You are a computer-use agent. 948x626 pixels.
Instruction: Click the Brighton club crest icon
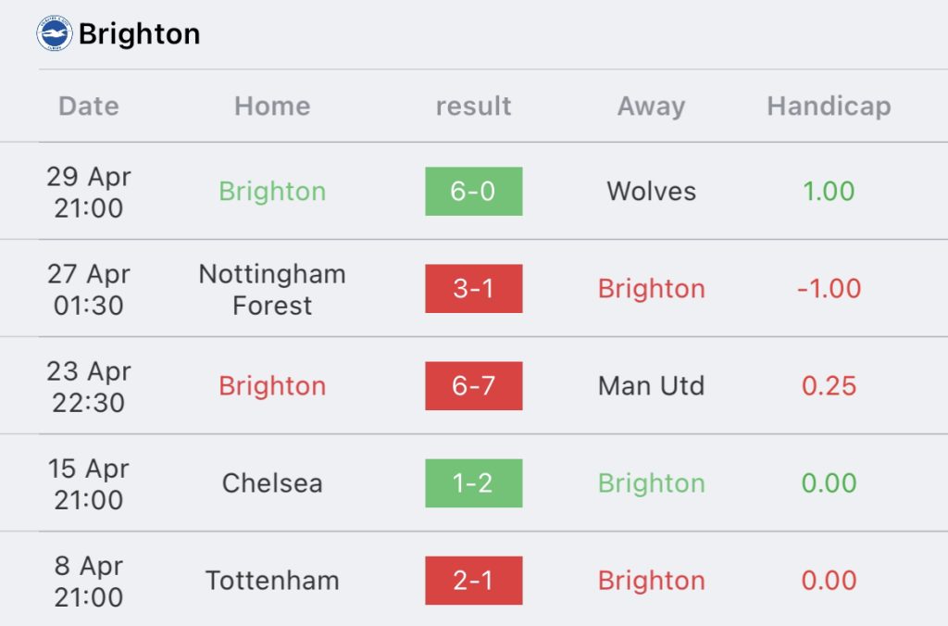[x=55, y=33]
